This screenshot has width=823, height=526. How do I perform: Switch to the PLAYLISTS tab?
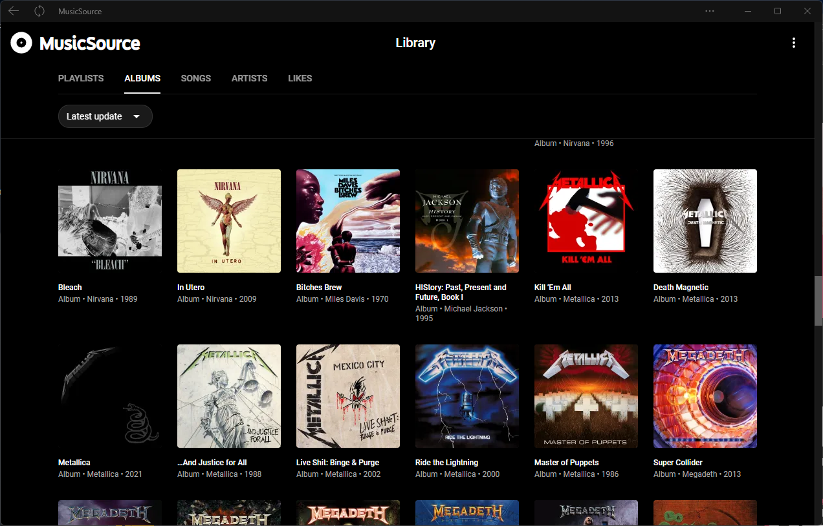[x=80, y=78]
